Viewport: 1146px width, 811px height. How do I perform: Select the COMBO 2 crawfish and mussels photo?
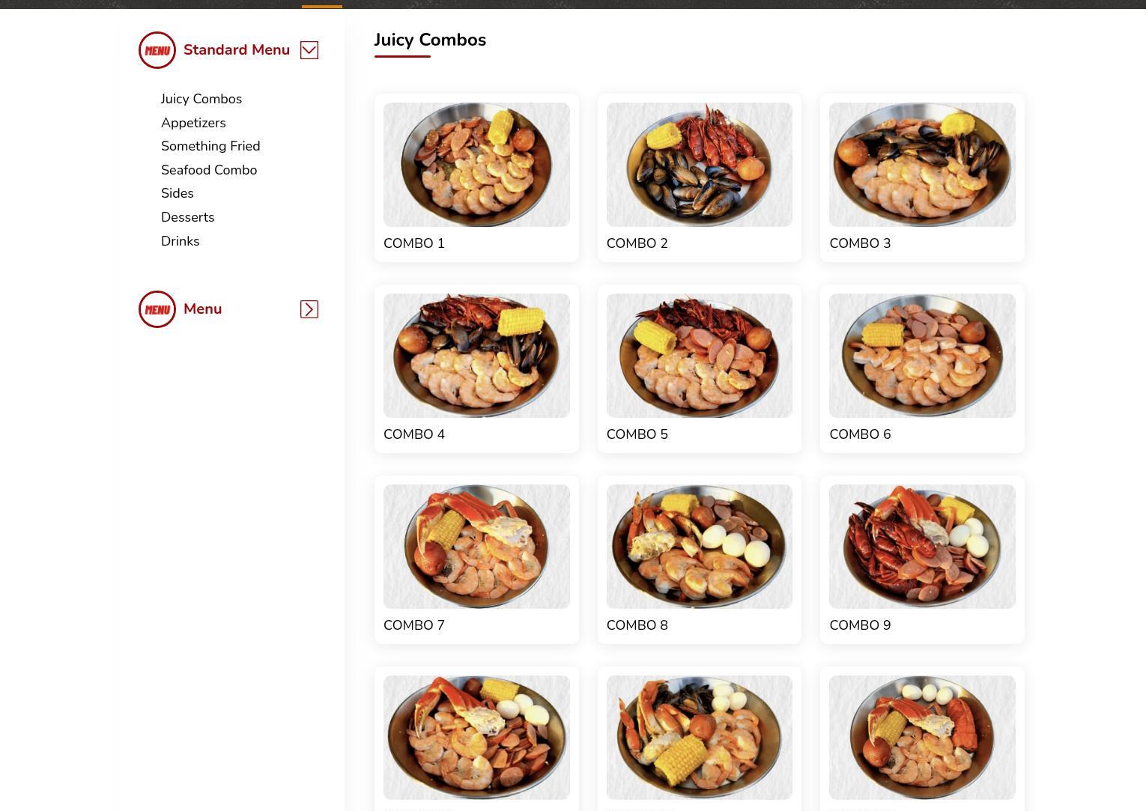click(x=700, y=165)
